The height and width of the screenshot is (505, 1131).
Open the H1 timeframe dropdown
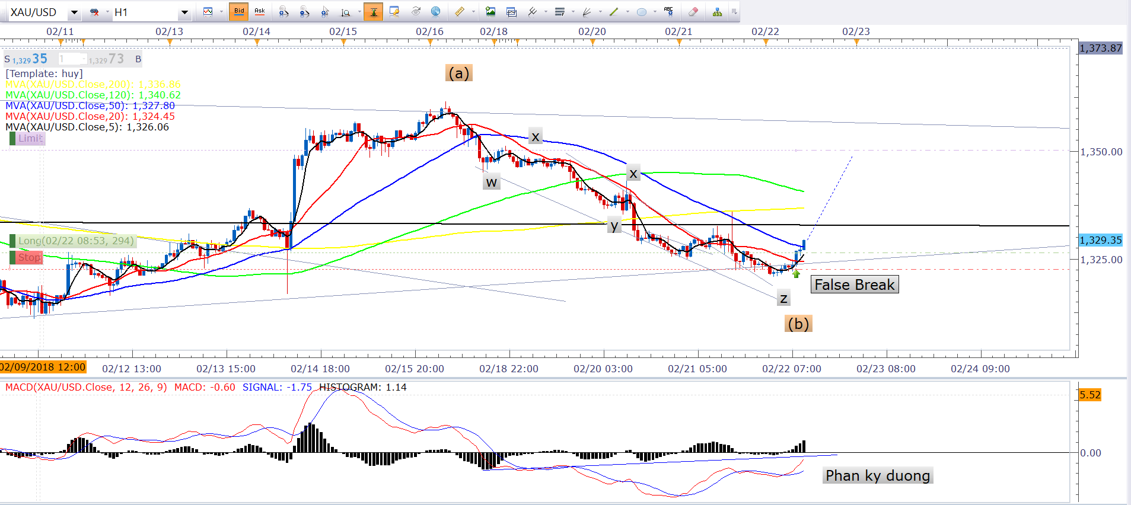pos(184,12)
